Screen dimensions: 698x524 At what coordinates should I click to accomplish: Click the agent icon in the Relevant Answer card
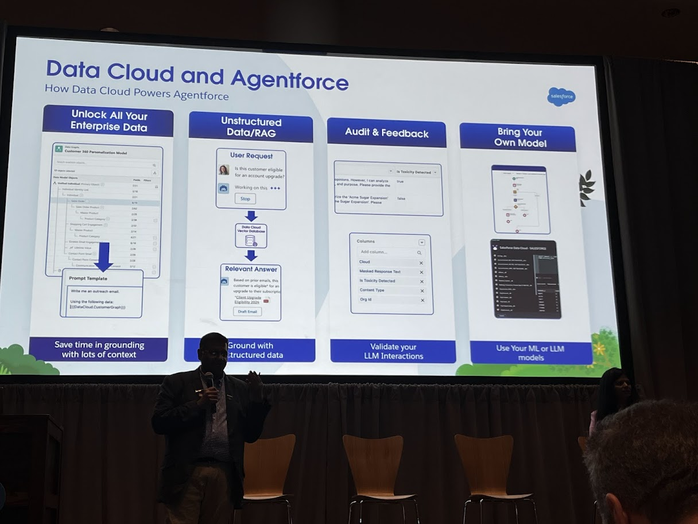pos(225,281)
